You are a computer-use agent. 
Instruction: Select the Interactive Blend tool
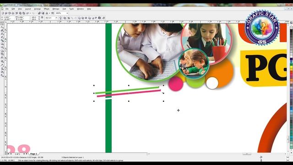tap(2, 61)
